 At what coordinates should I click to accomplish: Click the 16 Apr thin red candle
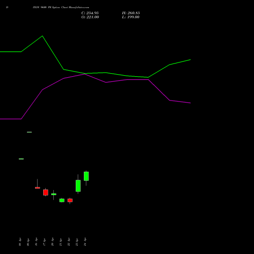[x=38, y=187]
